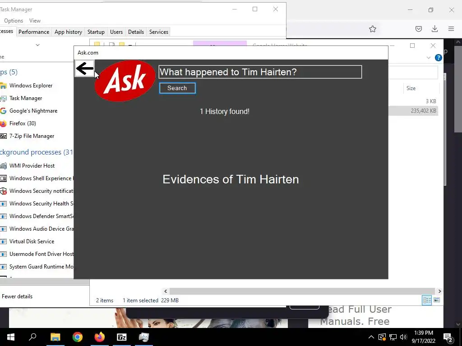Click the 7-Zip File Manager process icon
Viewport: 462px width, 346px height.
[3, 136]
